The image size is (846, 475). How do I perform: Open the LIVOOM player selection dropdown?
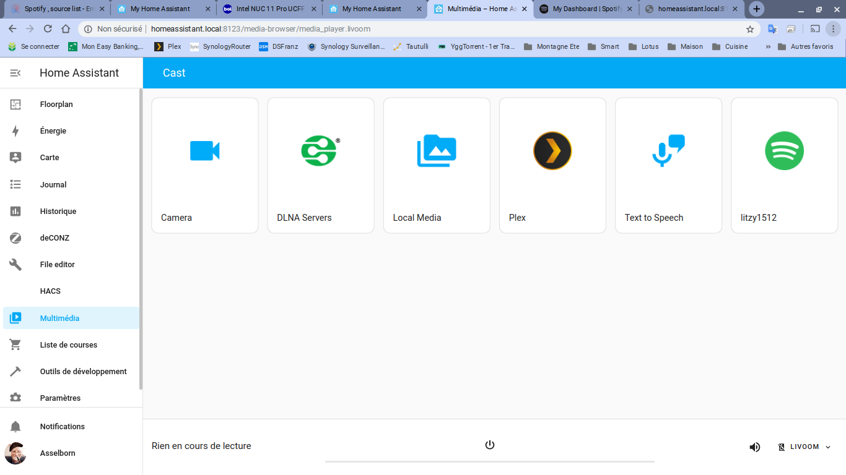pos(804,447)
